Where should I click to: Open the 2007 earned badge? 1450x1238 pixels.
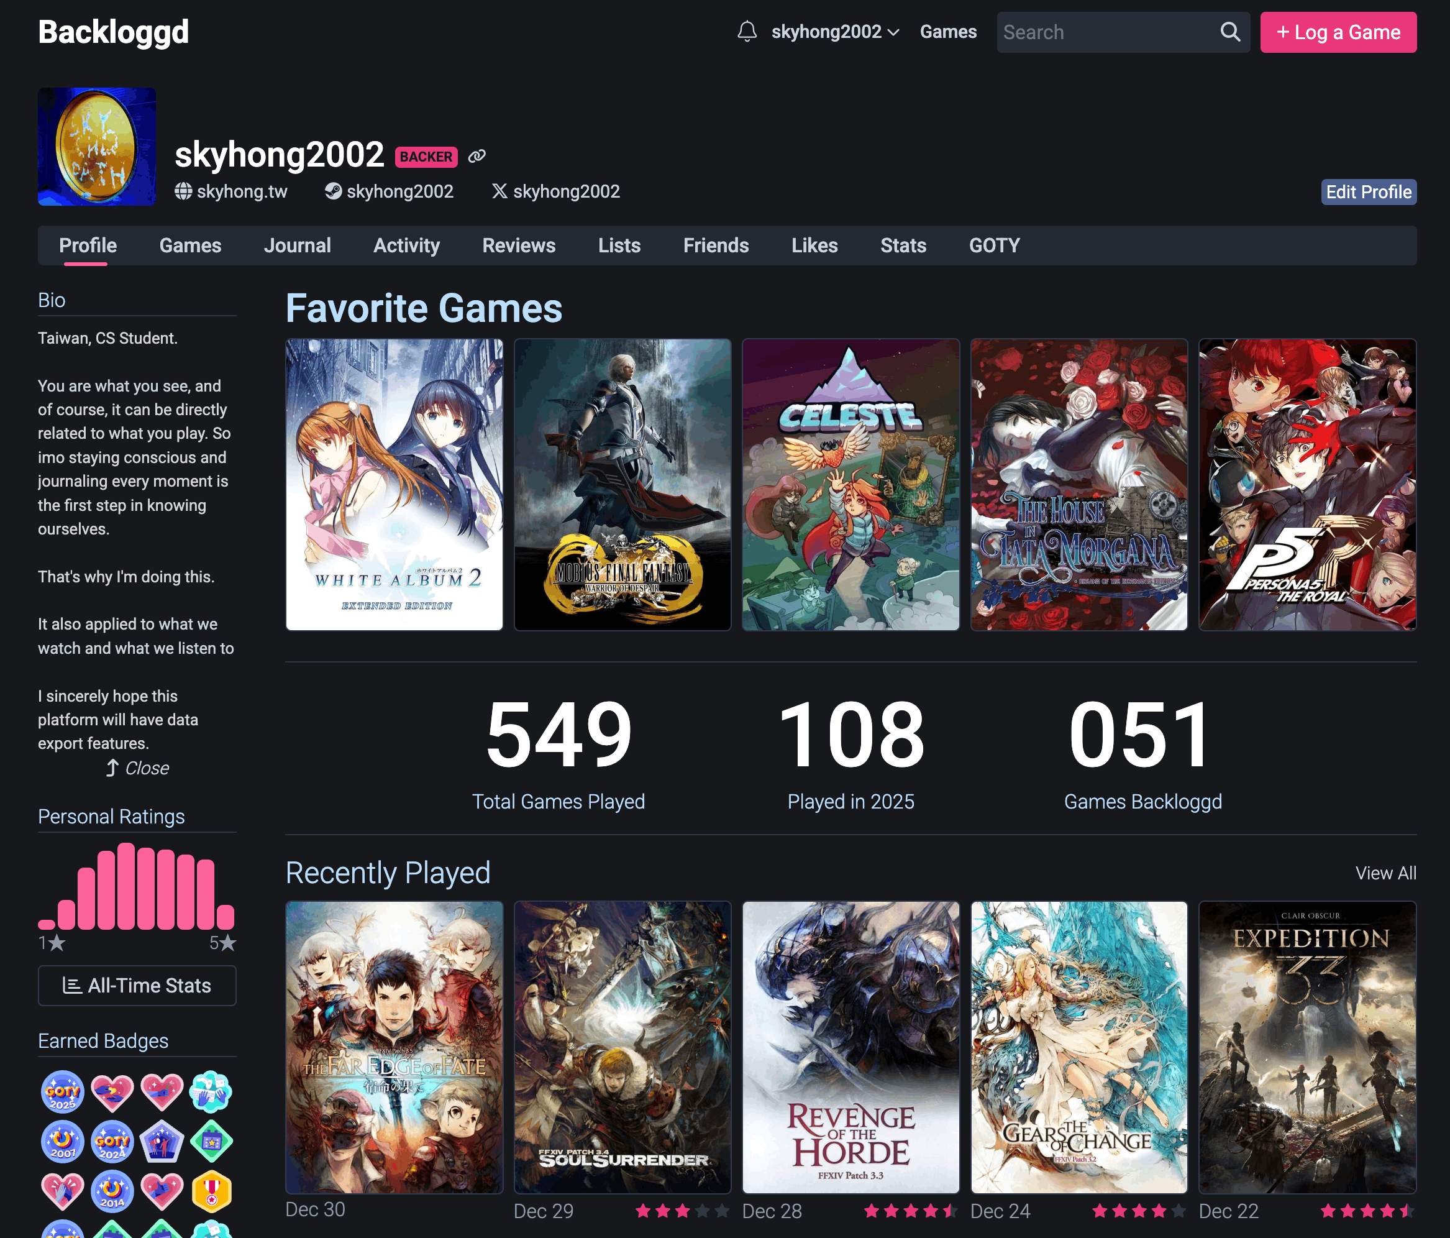coord(62,1142)
